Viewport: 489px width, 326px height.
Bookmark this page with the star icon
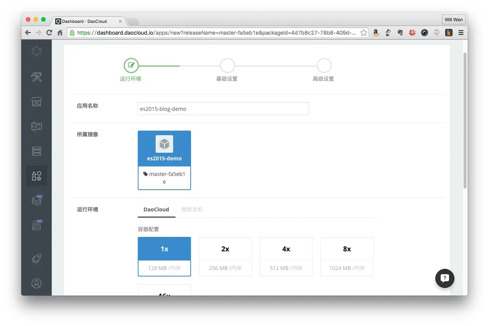tap(364, 33)
